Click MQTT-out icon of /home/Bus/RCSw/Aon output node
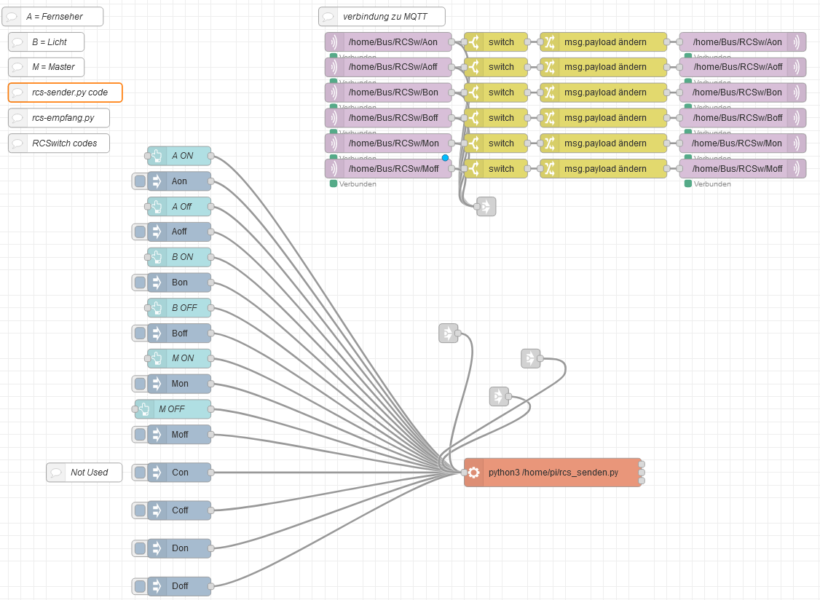This screenshot has height=600, width=820. coord(797,42)
